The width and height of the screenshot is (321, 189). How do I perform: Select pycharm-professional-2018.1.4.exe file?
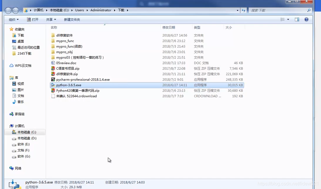tap(83, 79)
